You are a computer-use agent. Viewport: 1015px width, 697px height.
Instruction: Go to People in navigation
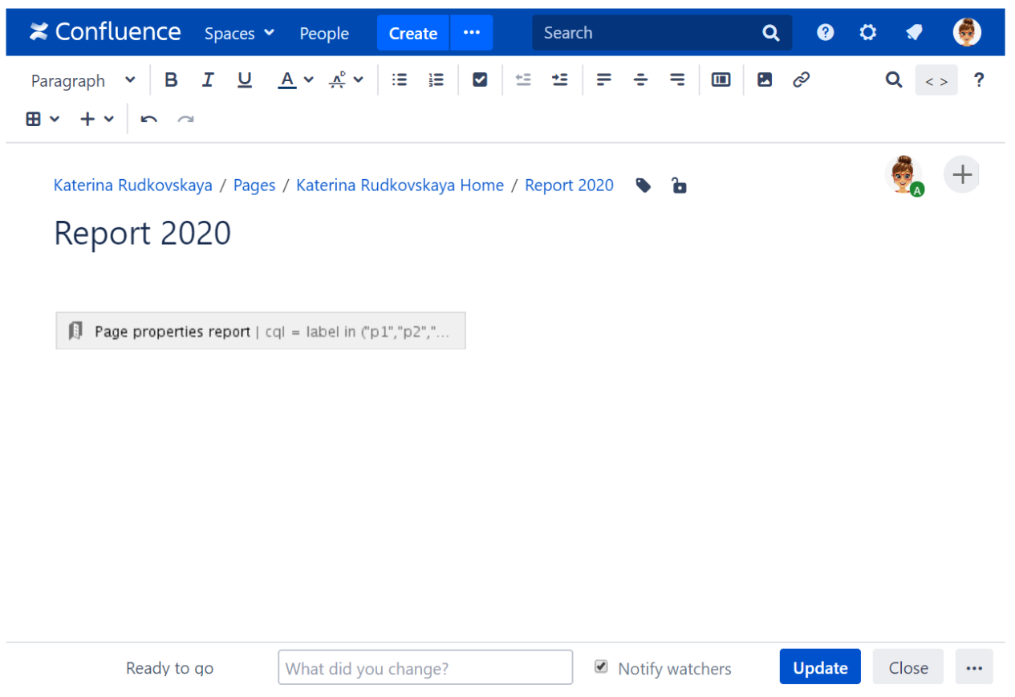pyautogui.click(x=324, y=33)
